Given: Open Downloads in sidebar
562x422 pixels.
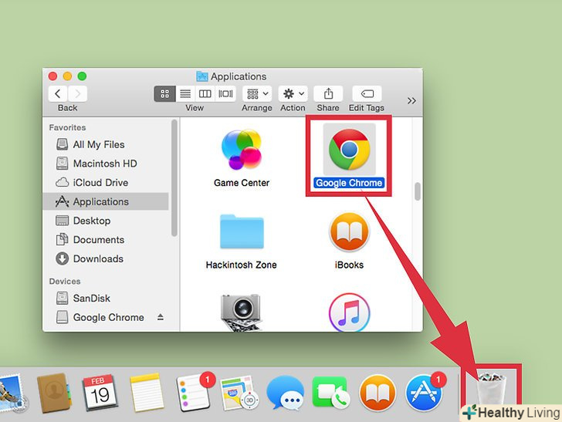Looking at the screenshot, I should point(106,258).
